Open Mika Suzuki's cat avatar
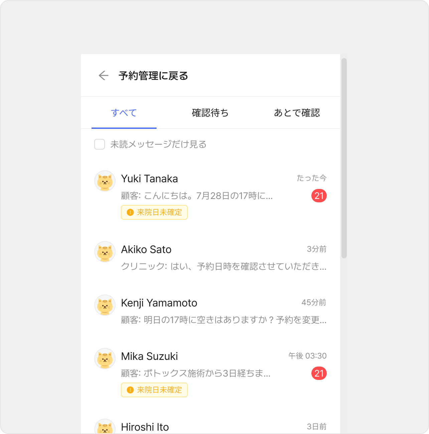 tap(105, 359)
